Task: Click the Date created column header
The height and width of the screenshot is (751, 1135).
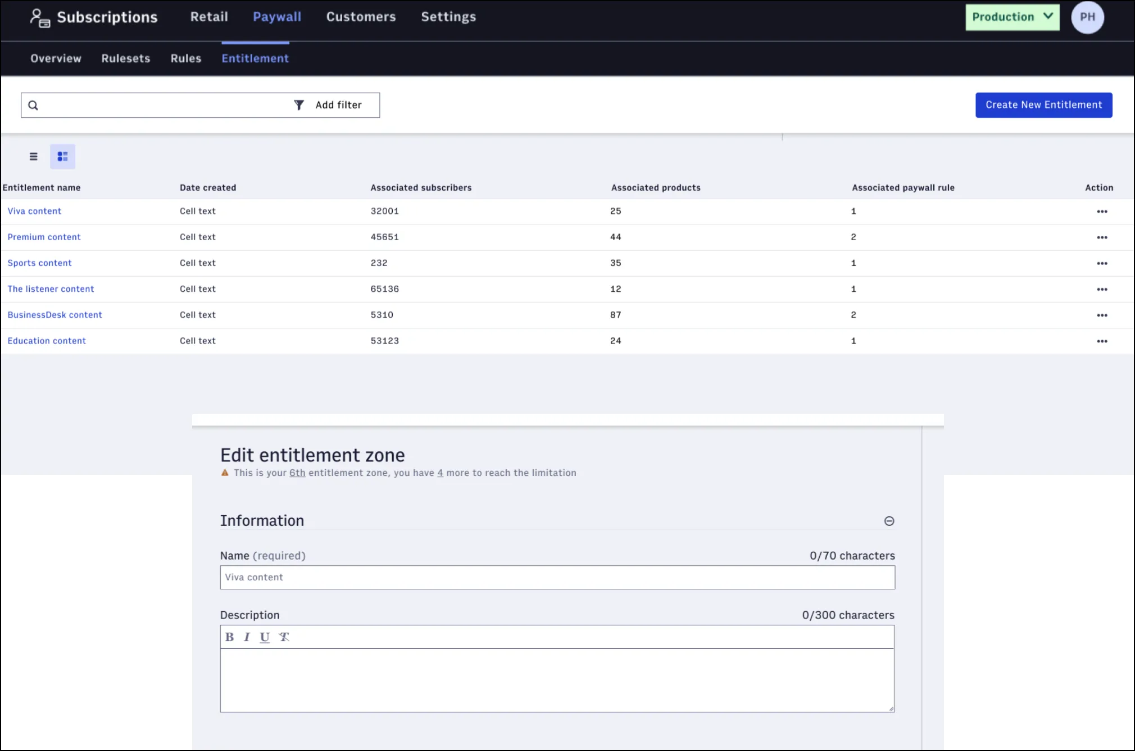Action: (208, 187)
